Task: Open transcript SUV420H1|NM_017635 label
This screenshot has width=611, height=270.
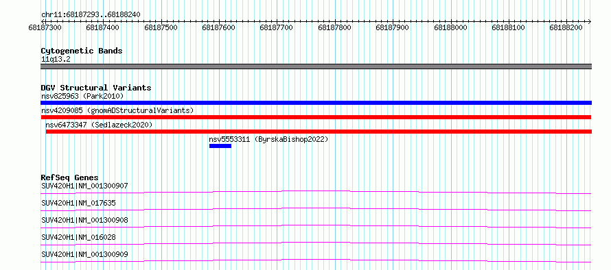Action: [x=78, y=203]
